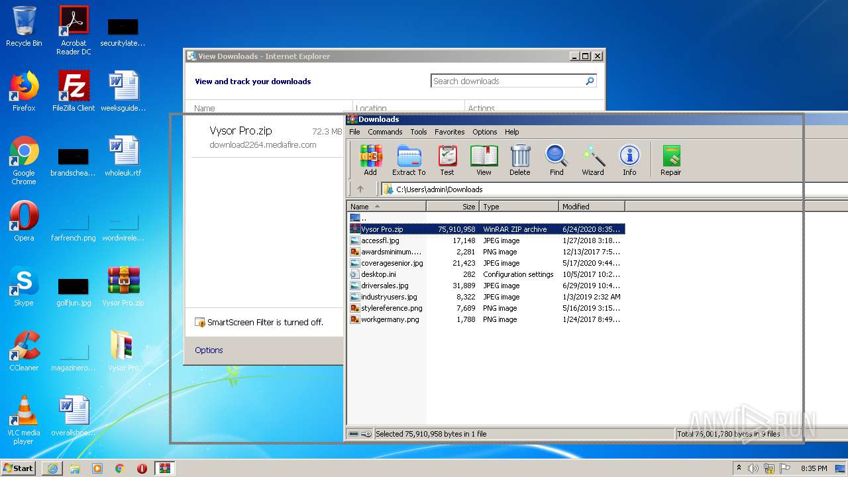This screenshot has height=477, width=848.
Task: Go up one folder with arrow button
Action: pos(360,189)
